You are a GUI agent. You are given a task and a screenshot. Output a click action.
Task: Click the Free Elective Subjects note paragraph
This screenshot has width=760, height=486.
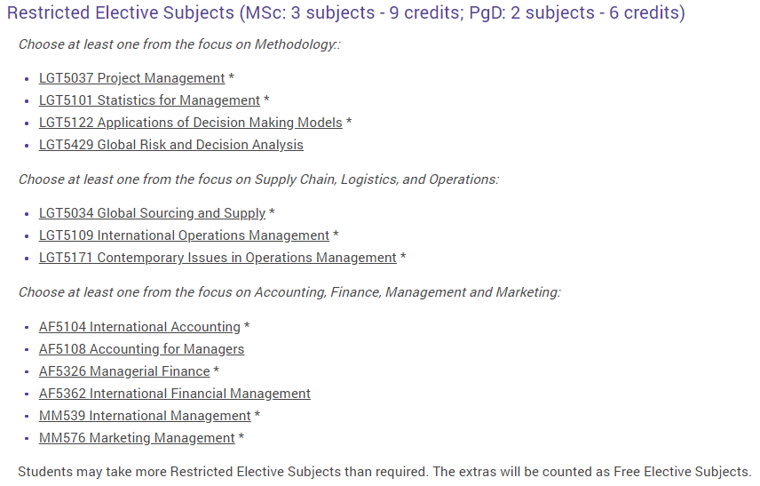tap(384, 472)
